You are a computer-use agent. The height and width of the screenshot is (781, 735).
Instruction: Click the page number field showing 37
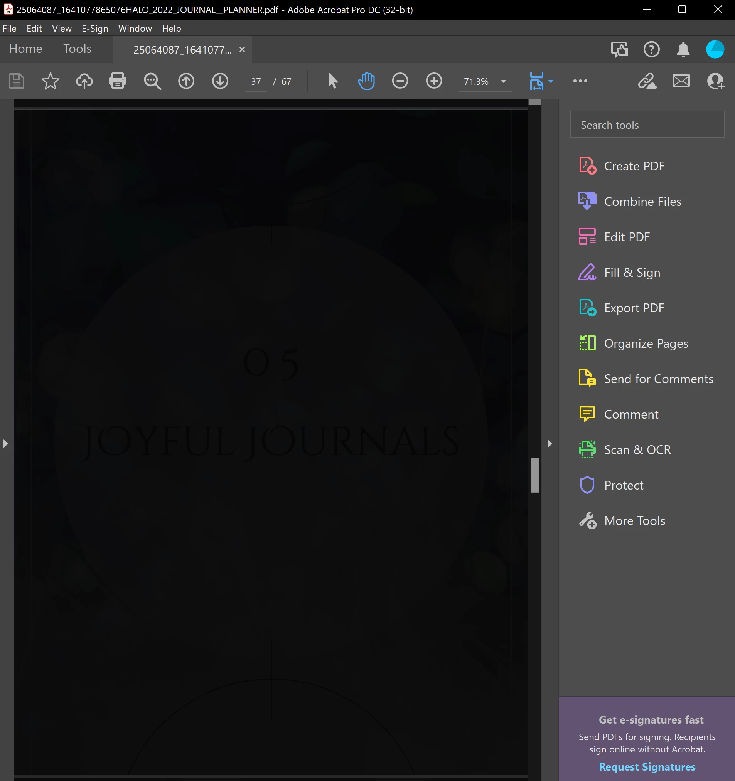click(256, 82)
